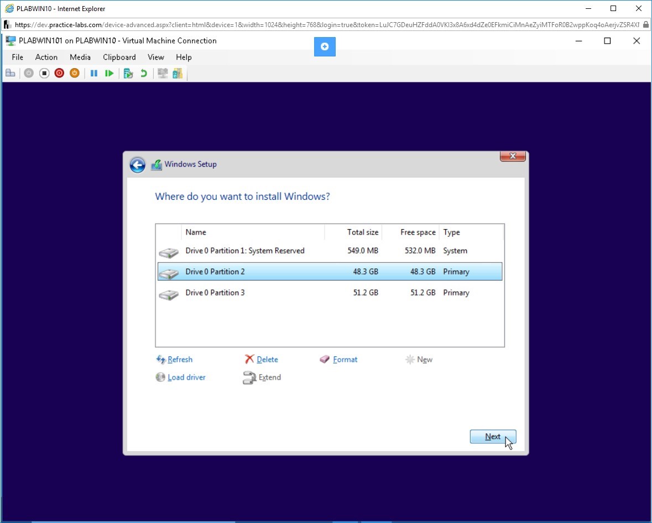The width and height of the screenshot is (652, 523).
Task: Open the Action menu
Action: click(x=46, y=58)
